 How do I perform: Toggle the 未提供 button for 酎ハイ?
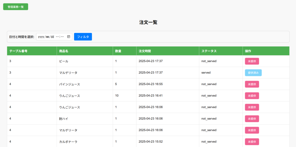tap(252, 119)
